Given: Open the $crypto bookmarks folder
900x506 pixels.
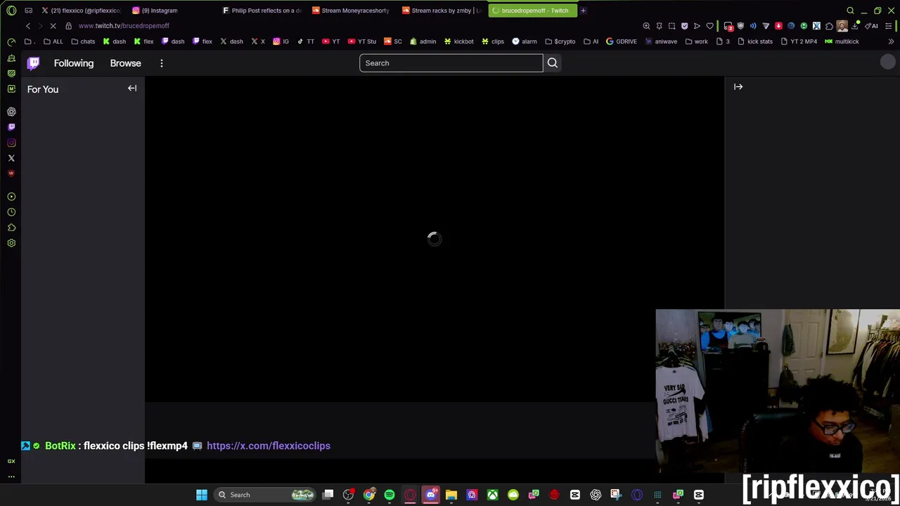Looking at the screenshot, I should pos(560,41).
